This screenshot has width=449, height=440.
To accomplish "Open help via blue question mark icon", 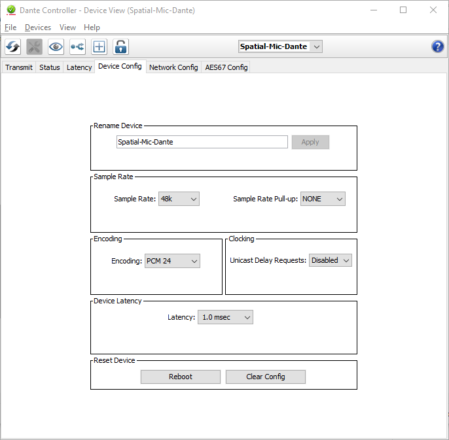I will point(437,46).
